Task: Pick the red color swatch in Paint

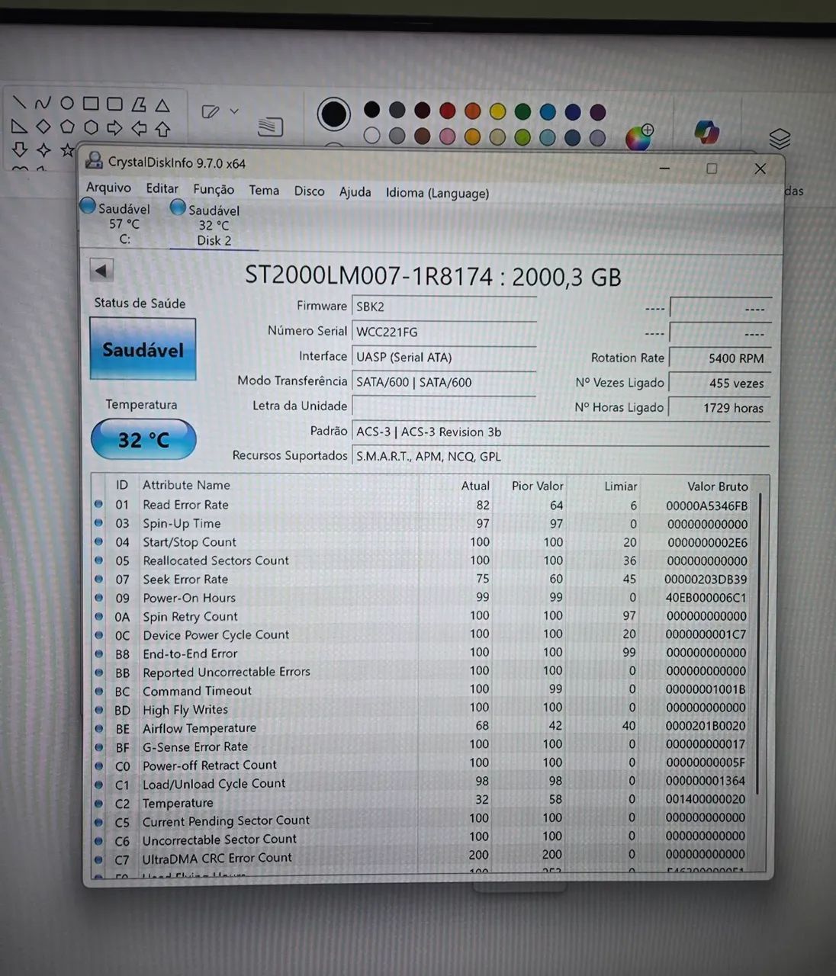Action: click(448, 111)
